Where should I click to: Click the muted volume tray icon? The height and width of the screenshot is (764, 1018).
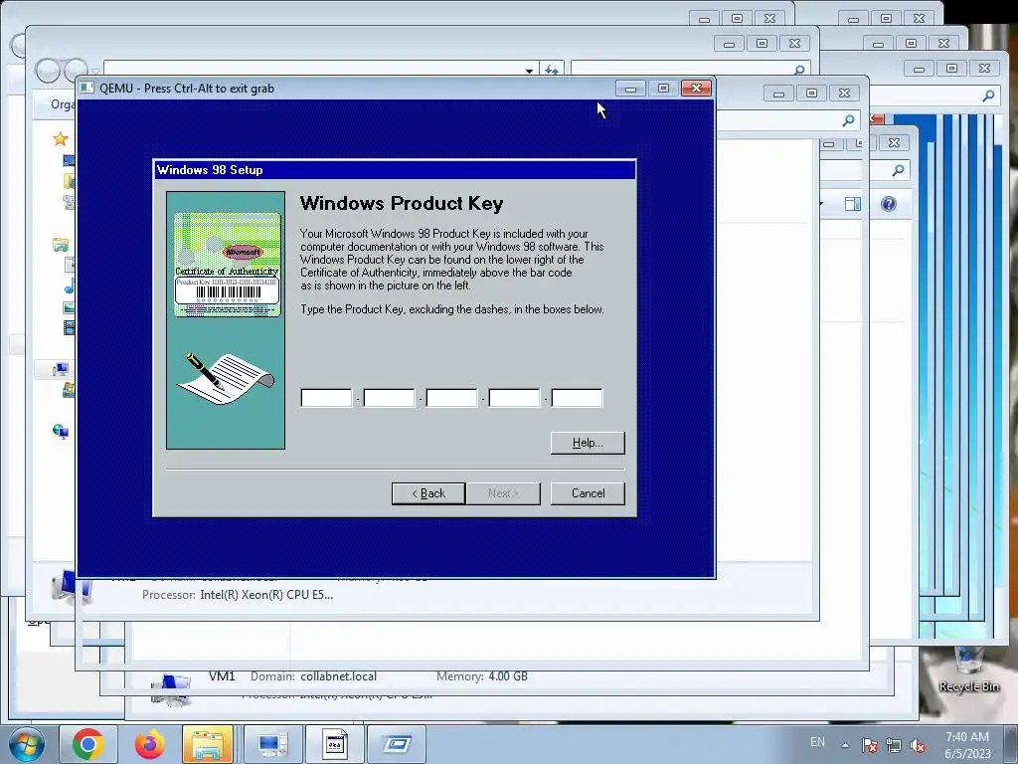[918, 745]
